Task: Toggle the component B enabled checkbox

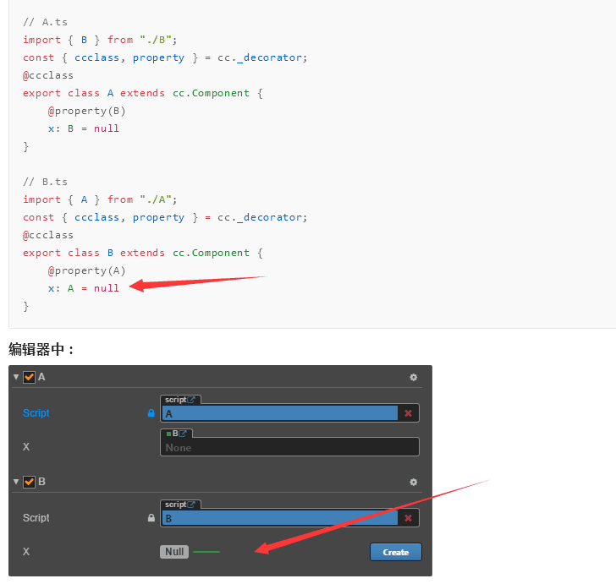Action: (x=29, y=482)
